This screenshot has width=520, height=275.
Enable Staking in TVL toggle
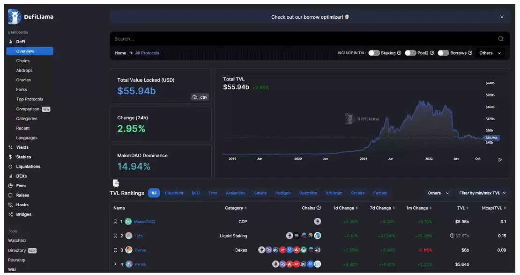(373, 53)
